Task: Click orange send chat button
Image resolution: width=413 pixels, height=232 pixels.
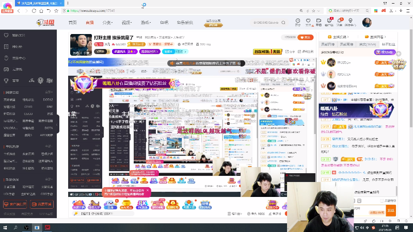Action: point(391,210)
